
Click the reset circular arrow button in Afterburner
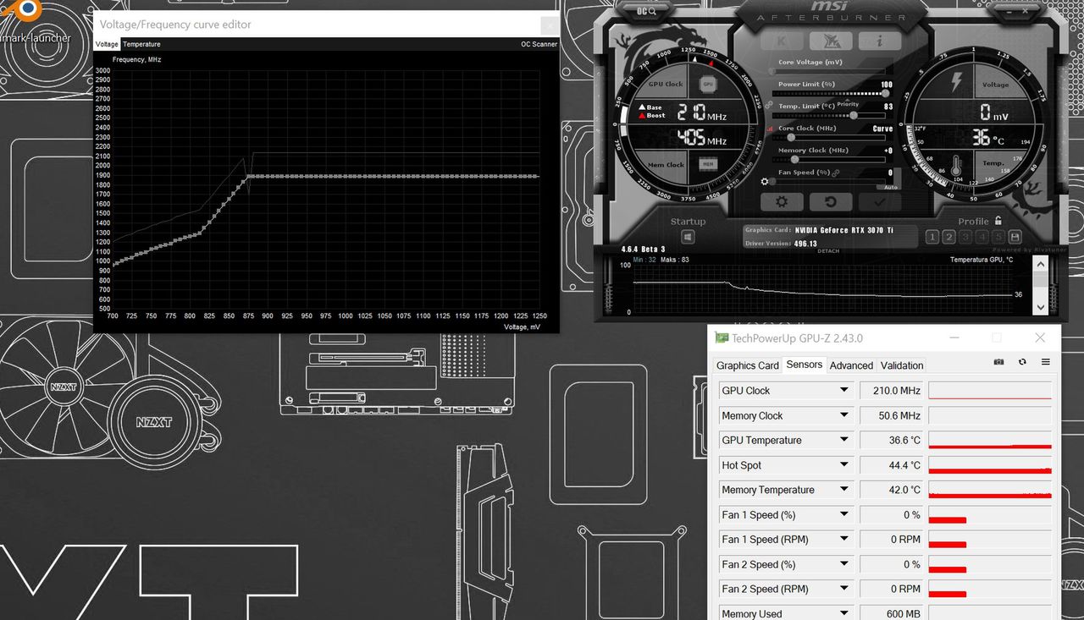click(x=831, y=201)
